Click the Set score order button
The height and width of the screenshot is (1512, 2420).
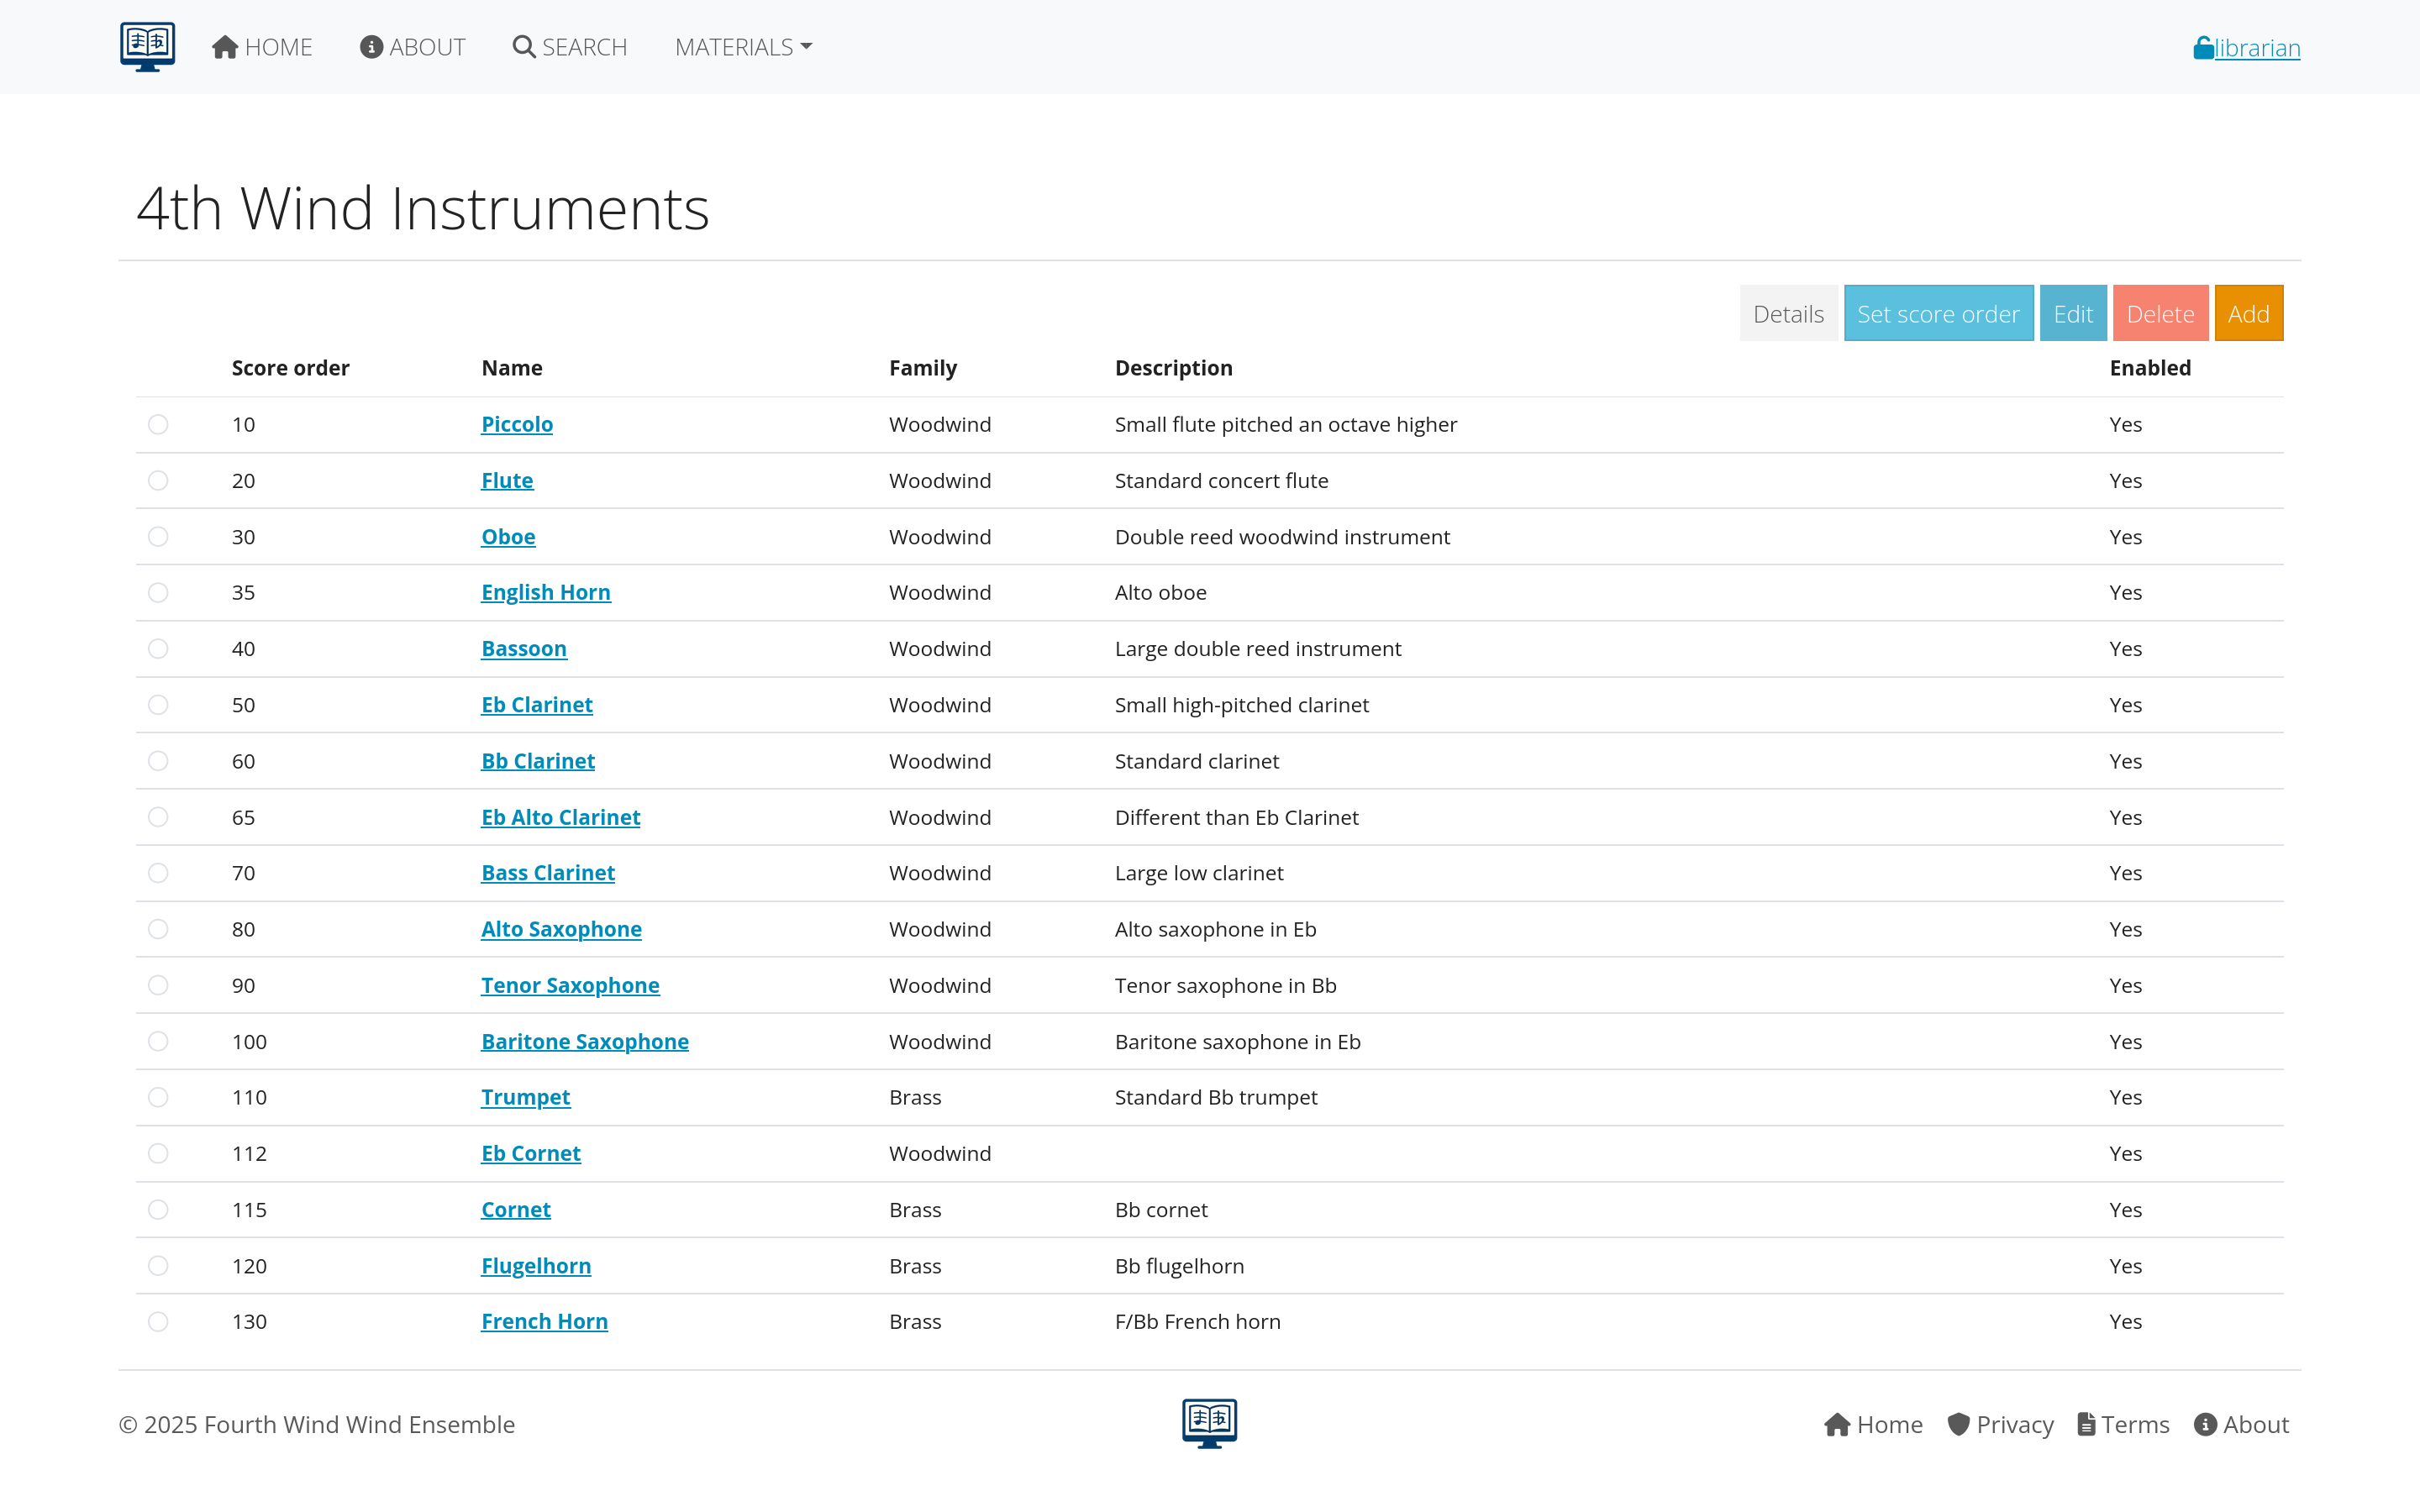pyautogui.click(x=1937, y=313)
